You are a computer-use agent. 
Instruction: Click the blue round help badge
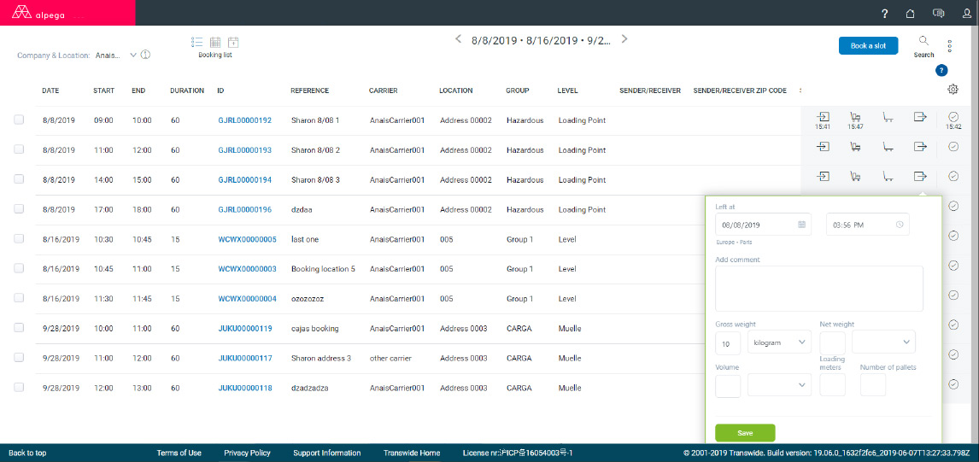pyautogui.click(x=941, y=71)
